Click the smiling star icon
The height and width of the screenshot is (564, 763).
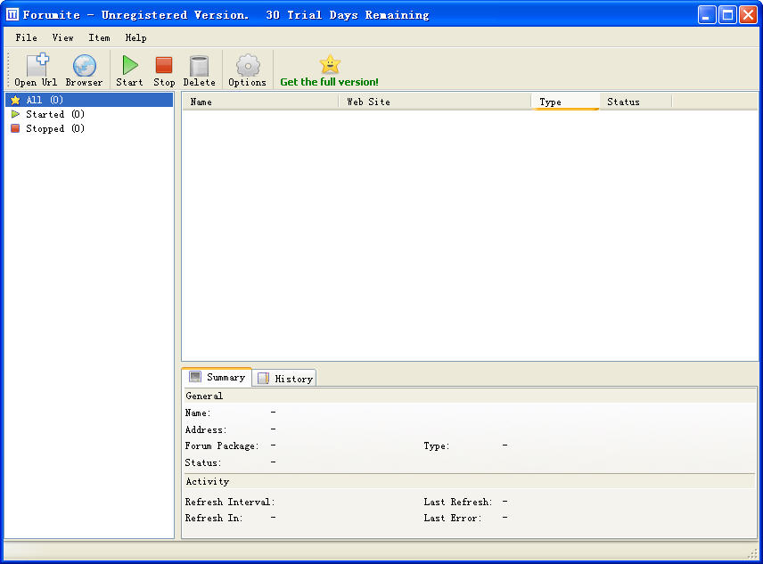[330, 64]
